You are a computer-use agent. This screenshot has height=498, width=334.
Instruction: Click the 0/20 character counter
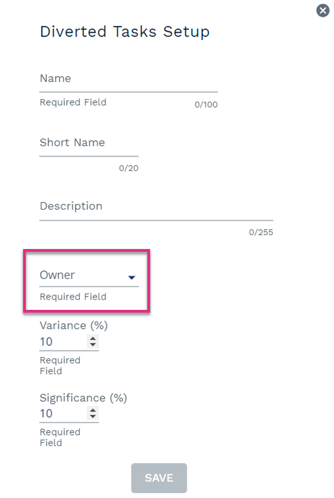click(129, 168)
